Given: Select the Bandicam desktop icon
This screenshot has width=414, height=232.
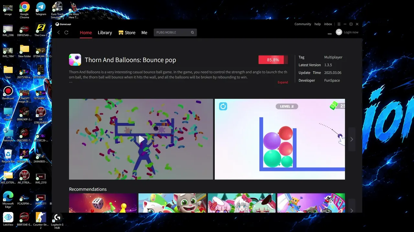Looking at the screenshot, I should pos(8,93).
